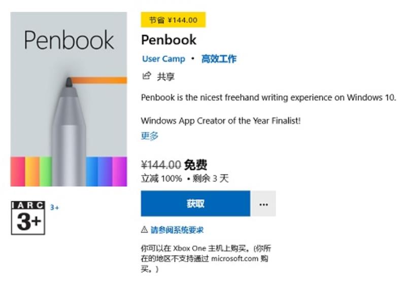The width and height of the screenshot is (406, 284).
Task: Click the blue color stripe on cover
Action: [92, 171]
